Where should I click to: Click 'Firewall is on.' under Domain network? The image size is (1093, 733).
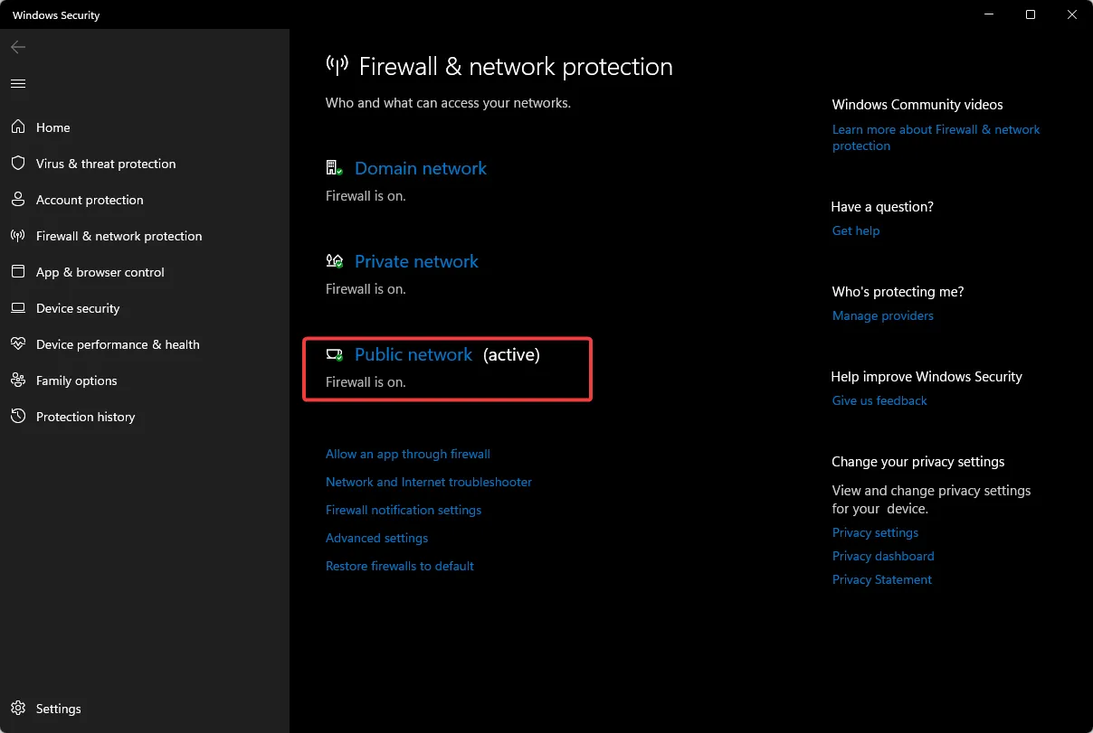click(x=366, y=195)
